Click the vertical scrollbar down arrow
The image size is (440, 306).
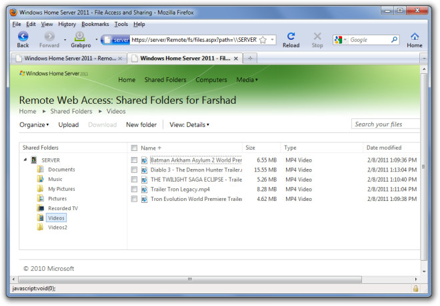424,271
